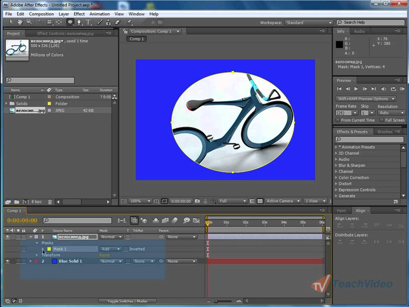The height and width of the screenshot is (307, 409).
Task: Enable the Inverted checkbox for Mask 1
Action: pyautogui.click(x=127, y=249)
